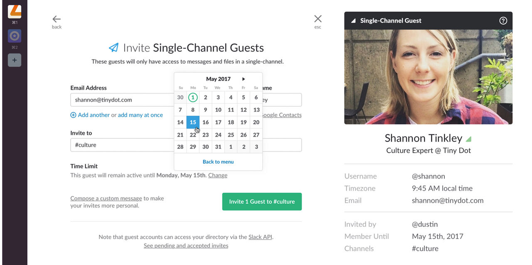Collapse the Single-Channel Guest panel triangle
The image size is (532, 265).
pyautogui.click(x=353, y=21)
